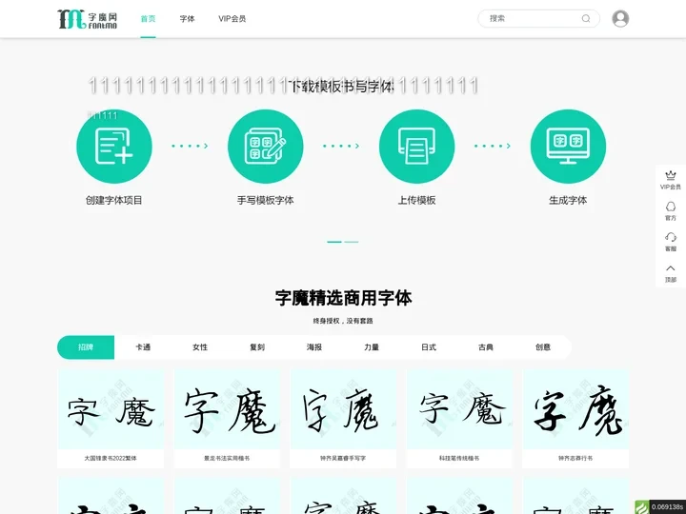Click the 上传模板 circle icon
This screenshot has height=514, width=686.
pos(417,146)
